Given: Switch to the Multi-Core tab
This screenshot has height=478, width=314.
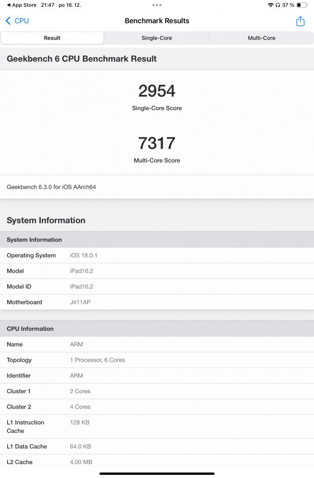Looking at the screenshot, I should 261,38.
